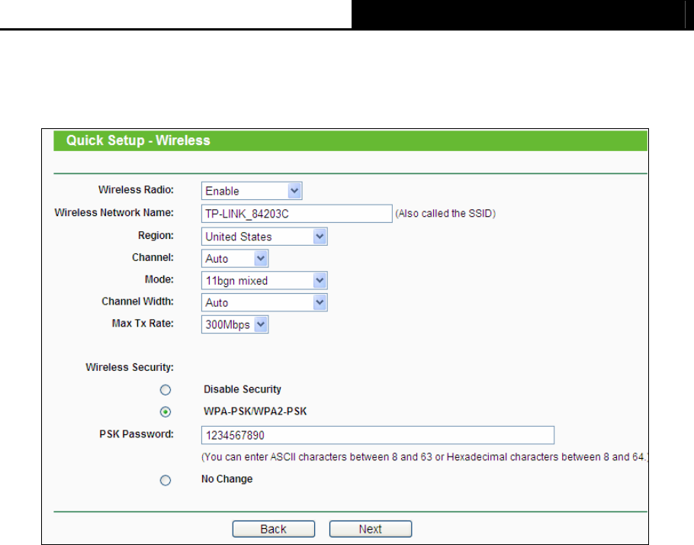Click the PSK Password input field
Image resolution: width=694 pixels, height=545 pixels.
tap(378, 435)
